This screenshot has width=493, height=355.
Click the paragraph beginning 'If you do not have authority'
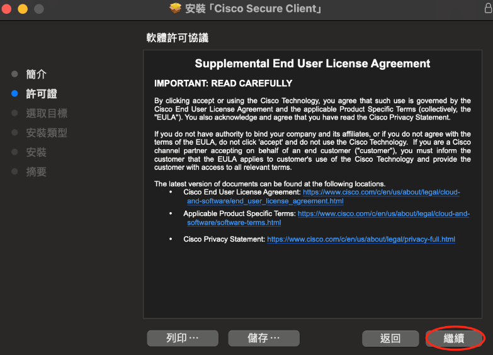[x=312, y=150]
